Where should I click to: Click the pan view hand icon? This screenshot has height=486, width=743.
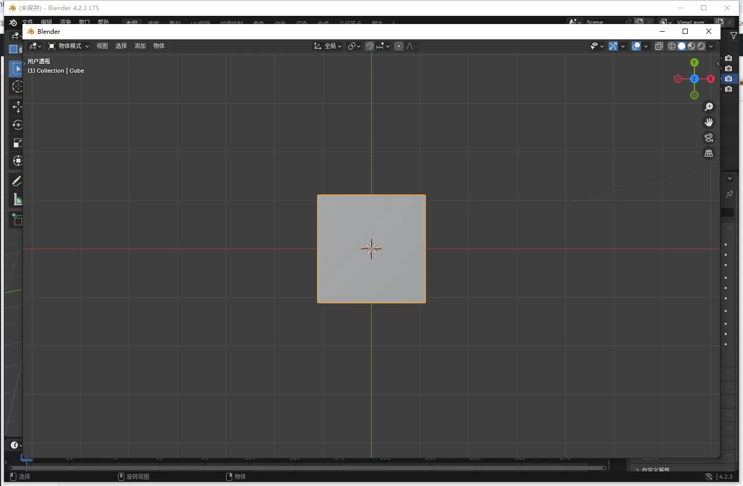709,122
